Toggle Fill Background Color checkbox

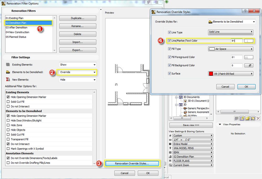tap(169, 65)
